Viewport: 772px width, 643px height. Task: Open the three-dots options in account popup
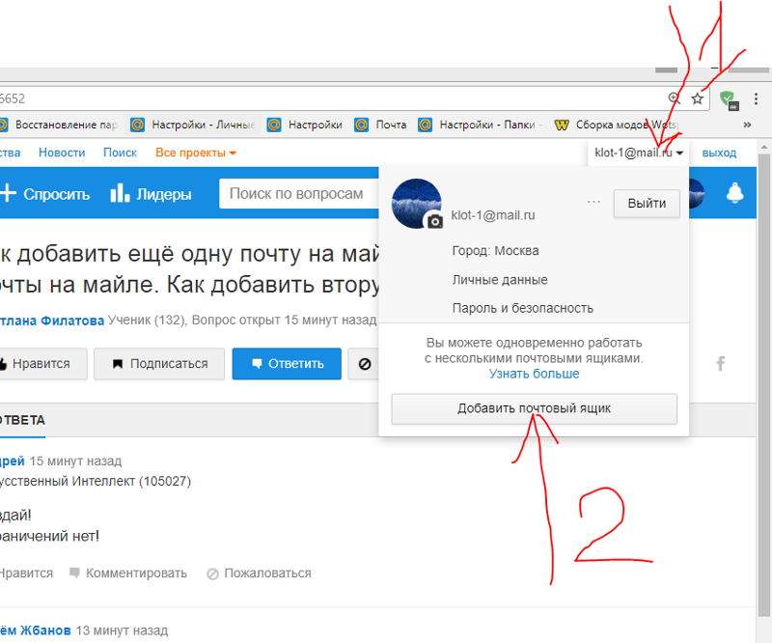pos(593,202)
